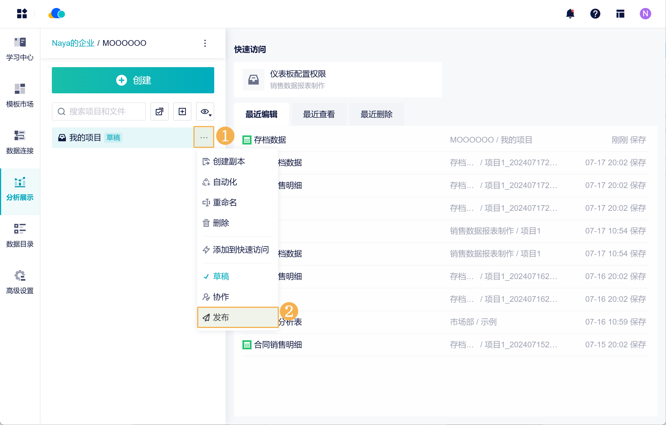Image resolution: width=666 pixels, height=425 pixels.
Task: Click the 我的项目 more options button
Action: click(x=204, y=137)
